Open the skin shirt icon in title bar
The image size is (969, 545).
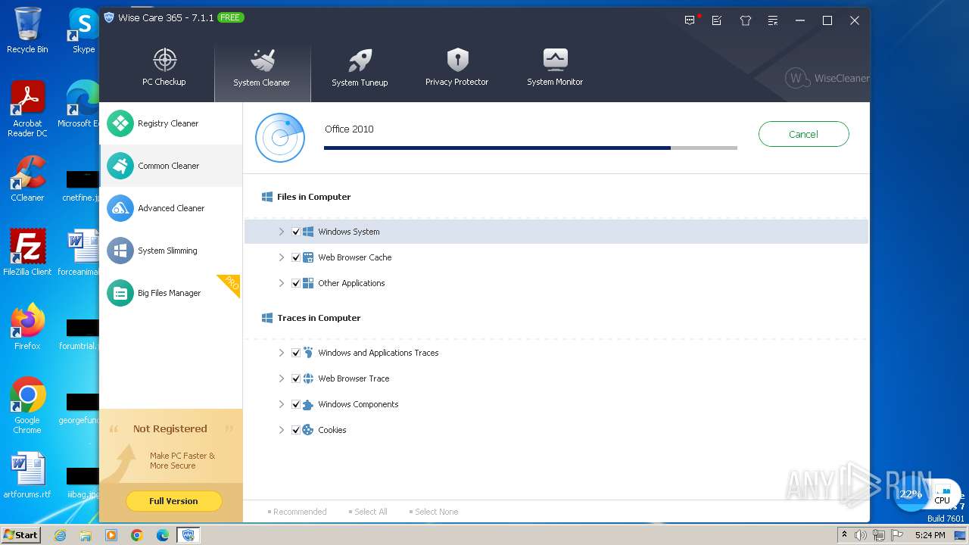coord(745,20)
